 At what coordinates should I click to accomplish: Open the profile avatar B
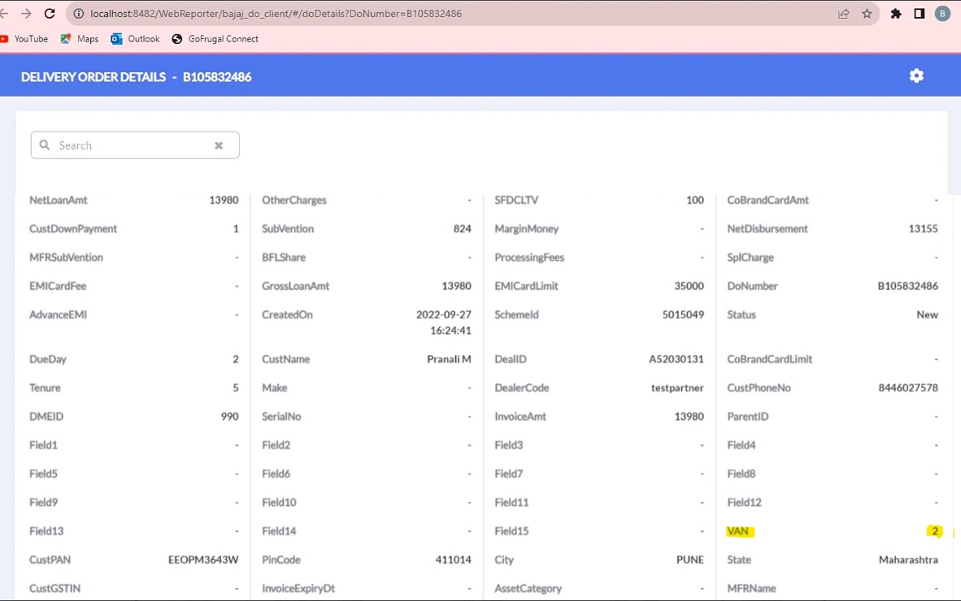coord(942,14)
